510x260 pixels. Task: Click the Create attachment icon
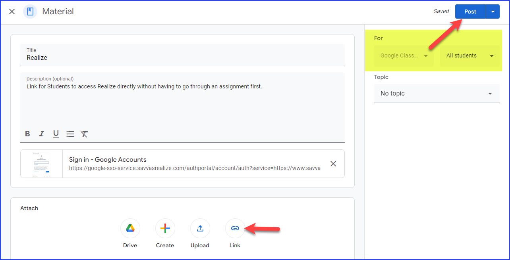tap(165, 228)
